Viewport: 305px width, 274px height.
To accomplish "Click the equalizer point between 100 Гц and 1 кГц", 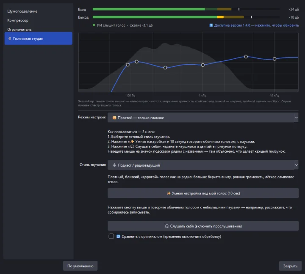I will pyautogui.click(x=165, y=68).
